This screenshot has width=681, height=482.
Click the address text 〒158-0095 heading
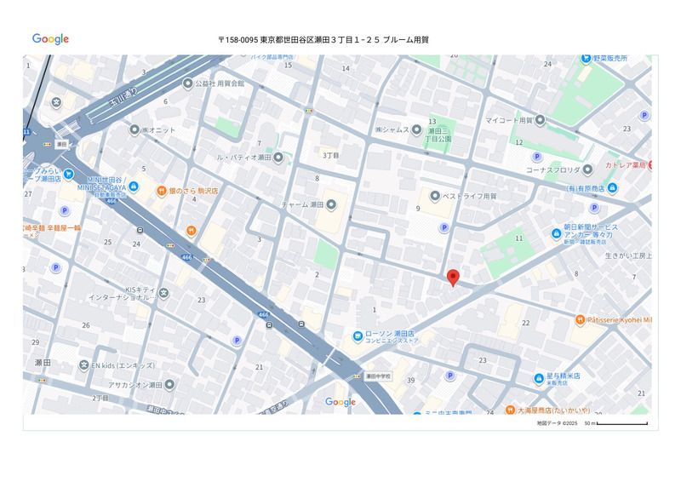(323, 39)
